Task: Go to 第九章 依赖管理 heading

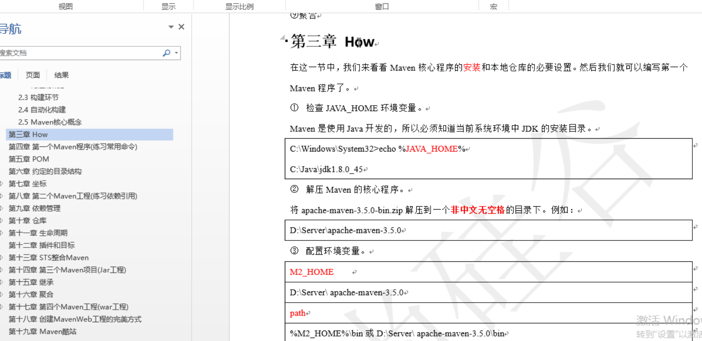Action: pos(35,208)
